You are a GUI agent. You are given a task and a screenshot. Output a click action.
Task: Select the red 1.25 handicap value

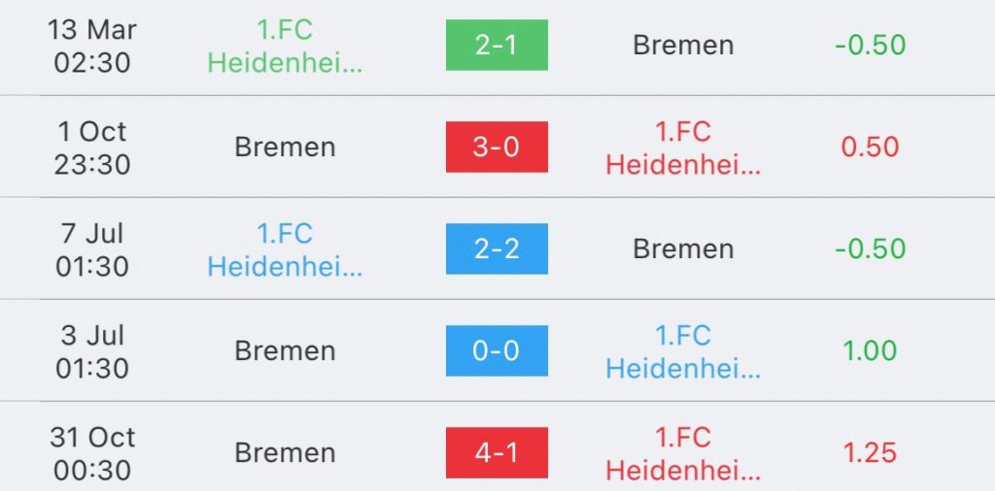pos(871,453)
